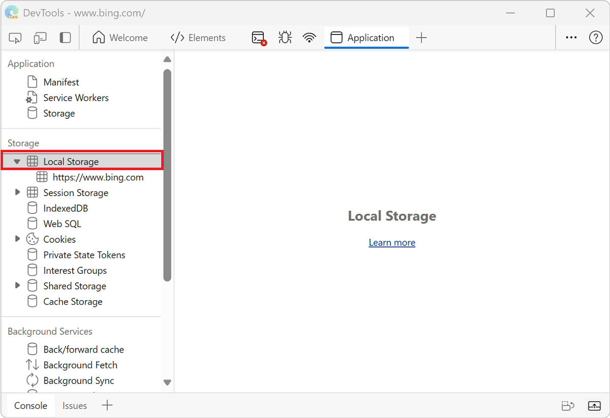The height and width of the screenshot is (418, 610).
Task: Add a new tool with the plus button
Action: (x=422, y=37)
